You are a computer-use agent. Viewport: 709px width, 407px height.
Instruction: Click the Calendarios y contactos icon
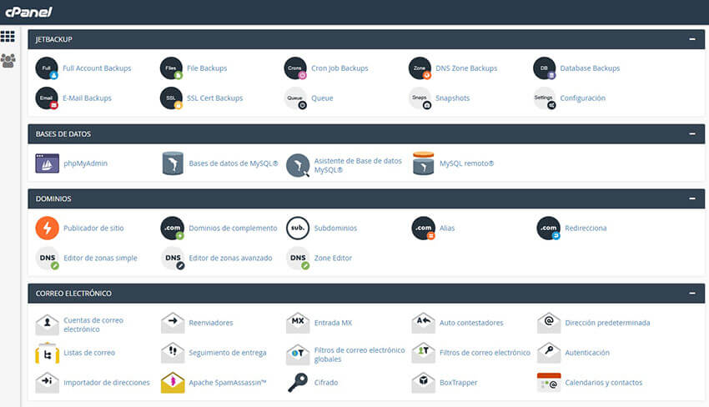(x=548, y=382)
